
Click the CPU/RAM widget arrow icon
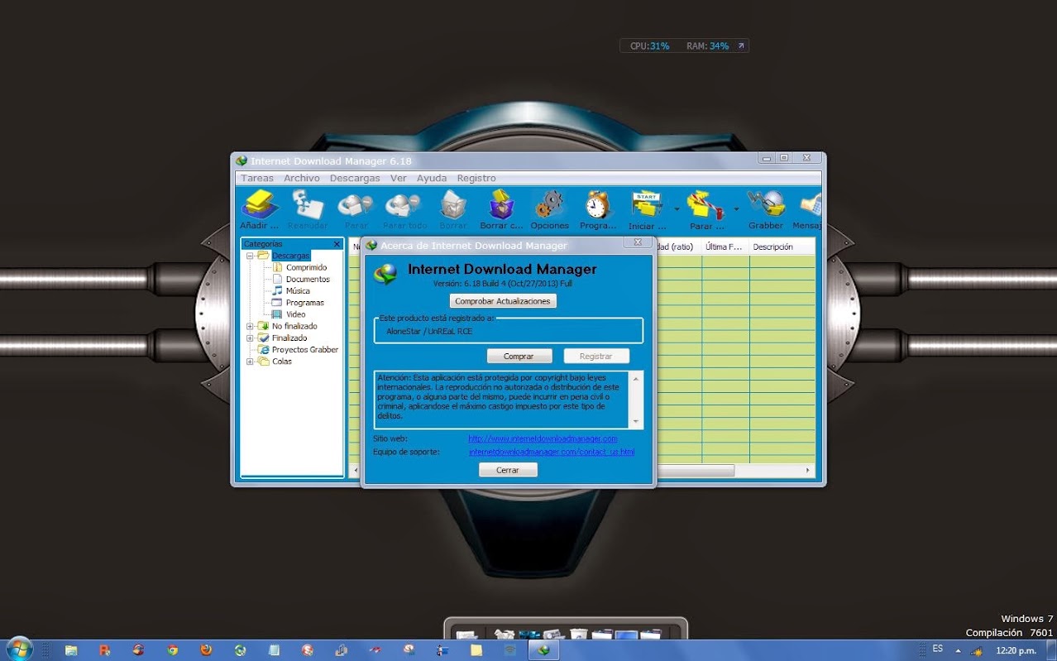(740, 46)
